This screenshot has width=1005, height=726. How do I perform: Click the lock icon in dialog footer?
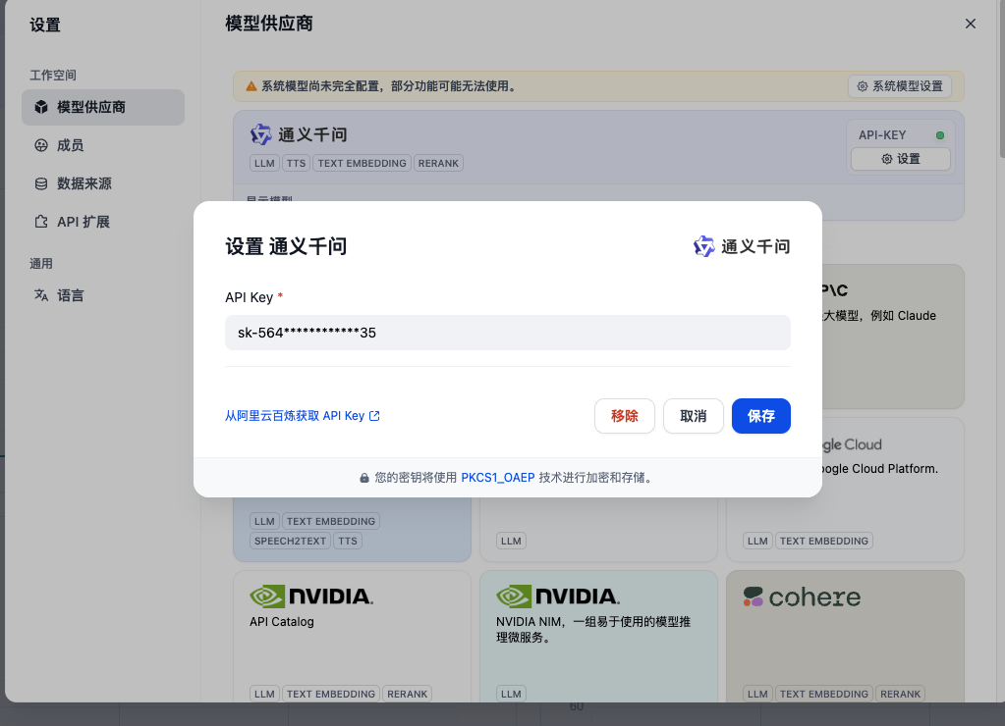pos(364,478)
